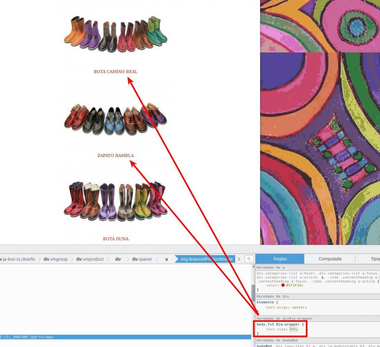380x347 pixels.
Task: Click the lace-up shoes product image
Action: (116, 119)
